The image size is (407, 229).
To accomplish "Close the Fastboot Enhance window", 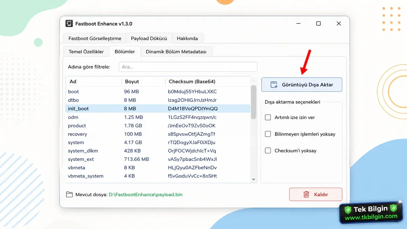I will click(x=338, y=23).
